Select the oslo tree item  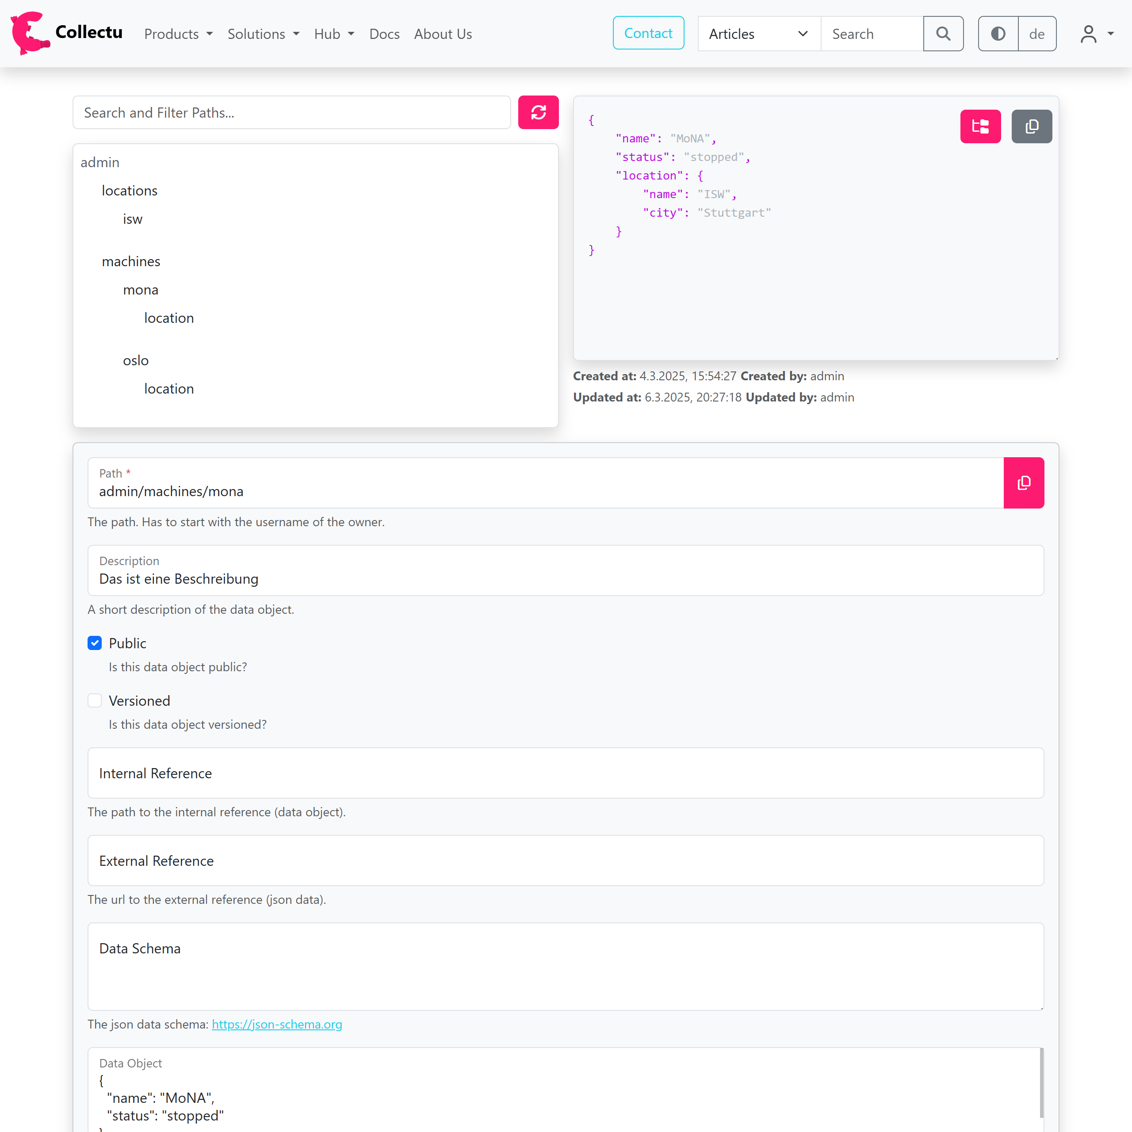pyautogui.click(x=135, y=360)
